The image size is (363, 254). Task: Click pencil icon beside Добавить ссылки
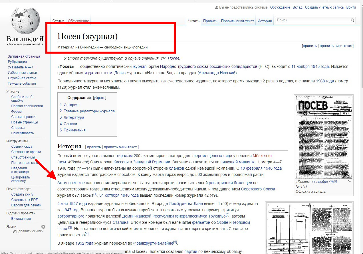(x=14, y=231)
